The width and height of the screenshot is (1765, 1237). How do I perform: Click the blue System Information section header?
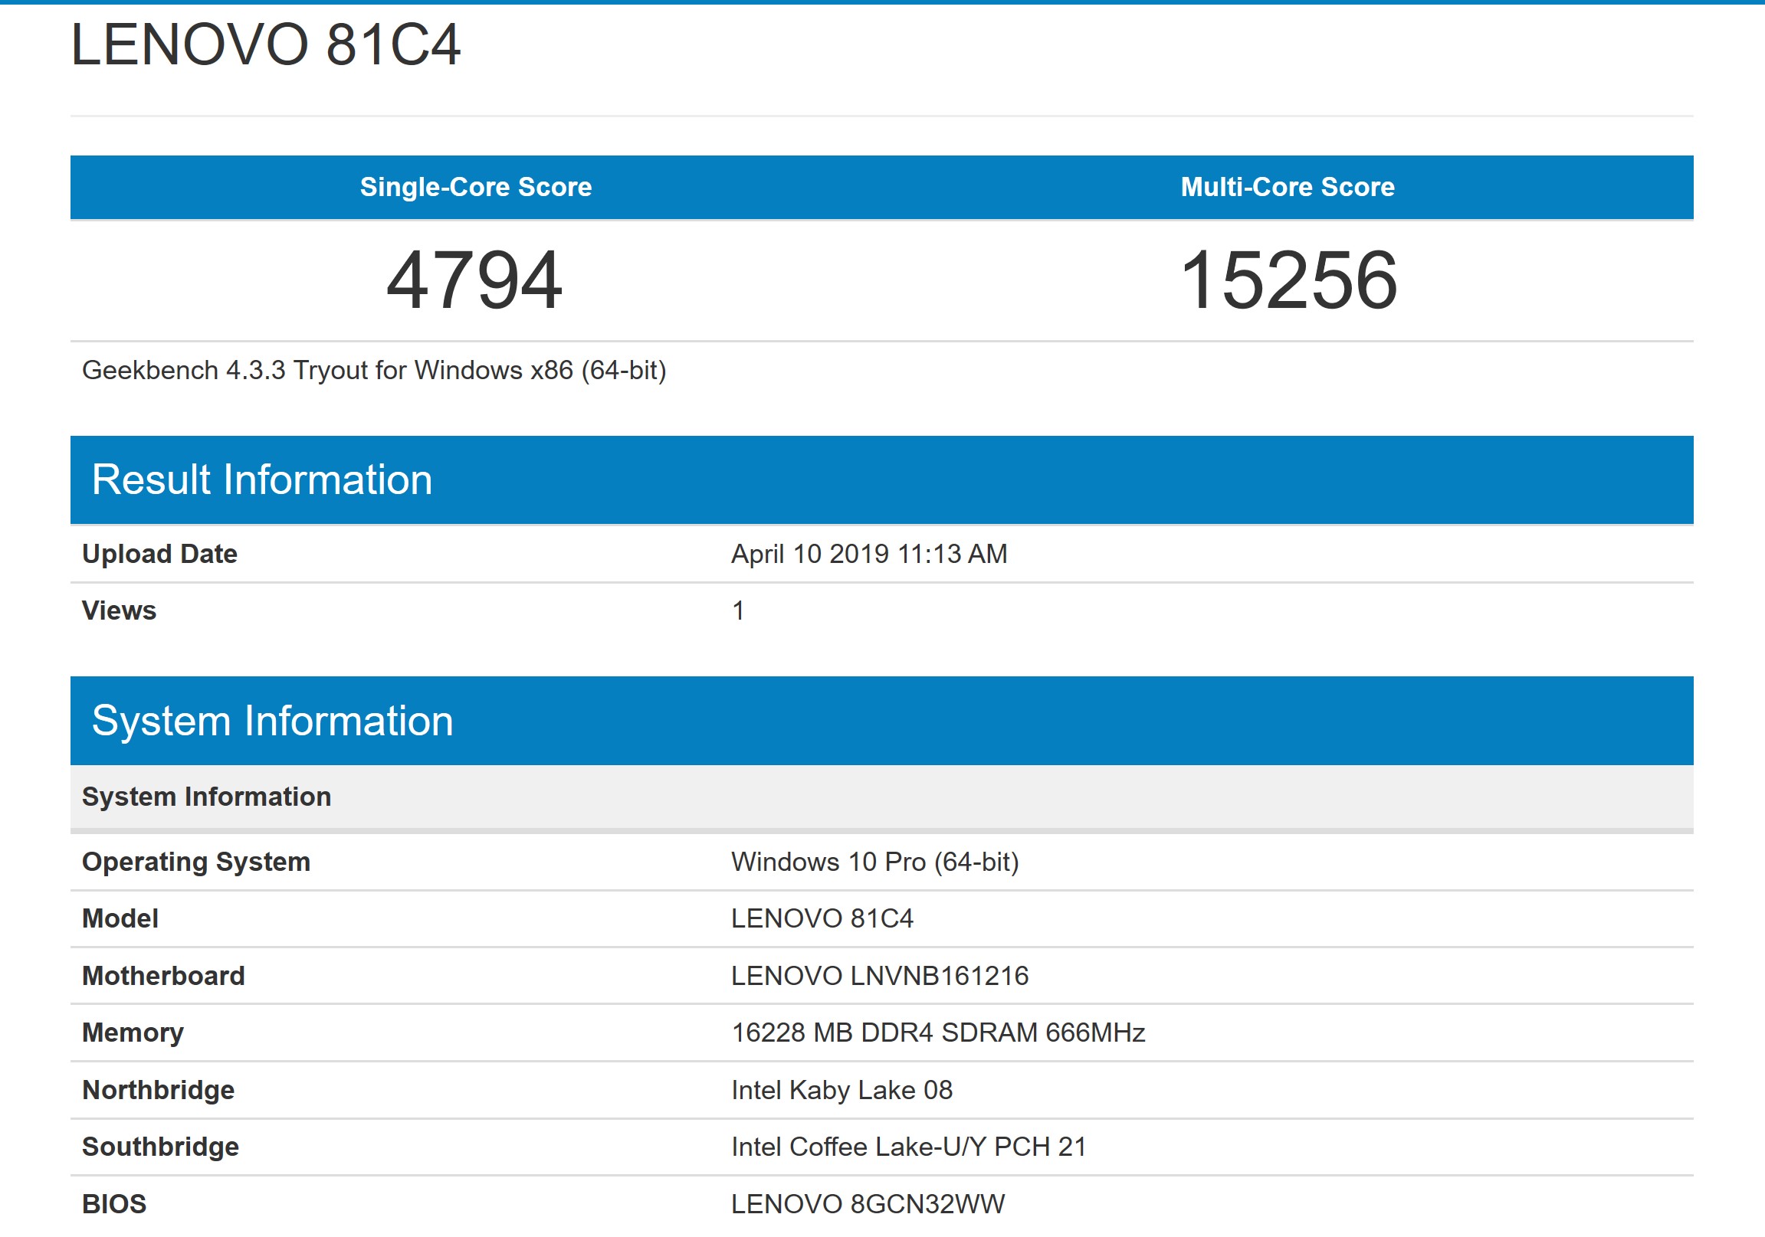tap(881, 721)
